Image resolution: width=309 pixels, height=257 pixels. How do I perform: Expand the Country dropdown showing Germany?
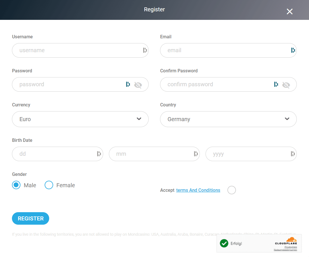228,119
